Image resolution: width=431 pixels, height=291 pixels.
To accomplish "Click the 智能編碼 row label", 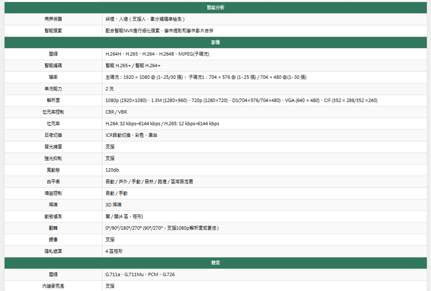I will click(x=53, y=66).
